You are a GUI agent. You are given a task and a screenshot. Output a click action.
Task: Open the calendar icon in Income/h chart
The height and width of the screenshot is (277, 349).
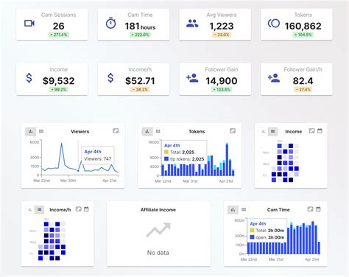point(86,209)
